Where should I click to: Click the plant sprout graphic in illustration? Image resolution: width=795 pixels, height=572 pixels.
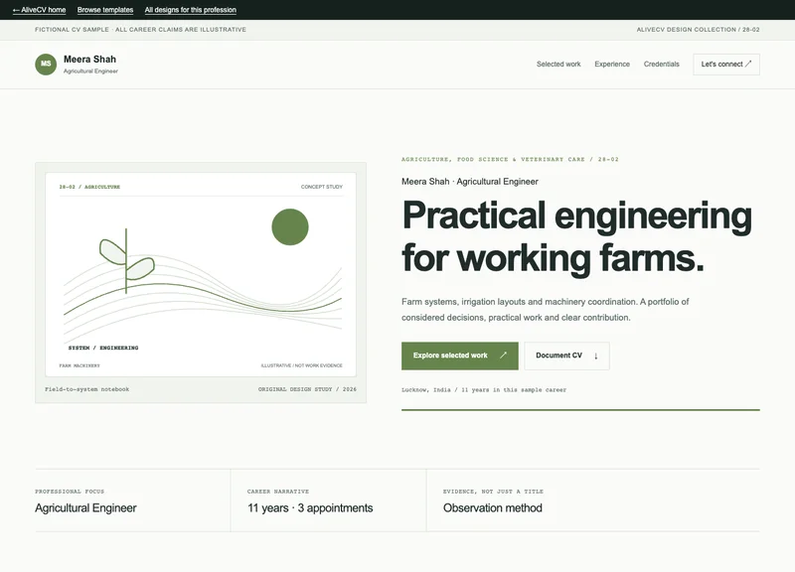(126, 260)
